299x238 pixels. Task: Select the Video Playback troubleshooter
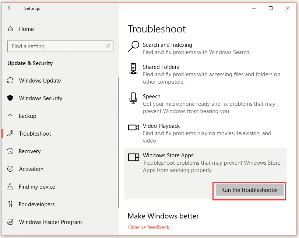click(206, 133)
